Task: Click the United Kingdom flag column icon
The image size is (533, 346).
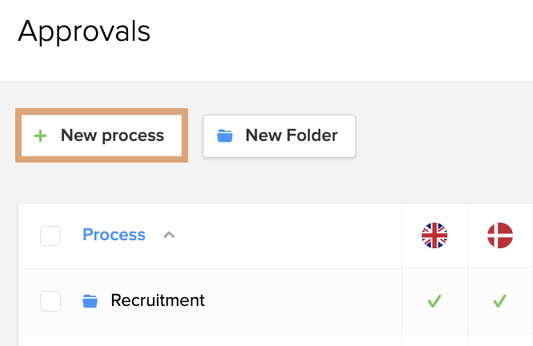Action: click(435, 235)
